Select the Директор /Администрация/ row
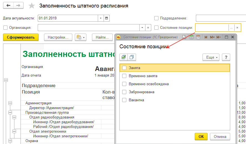The image size is (246, 144). tap(52, 108)
